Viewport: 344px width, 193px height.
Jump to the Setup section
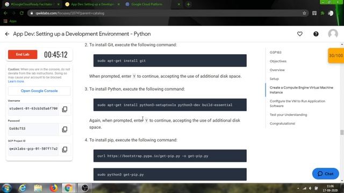(274, 79)
